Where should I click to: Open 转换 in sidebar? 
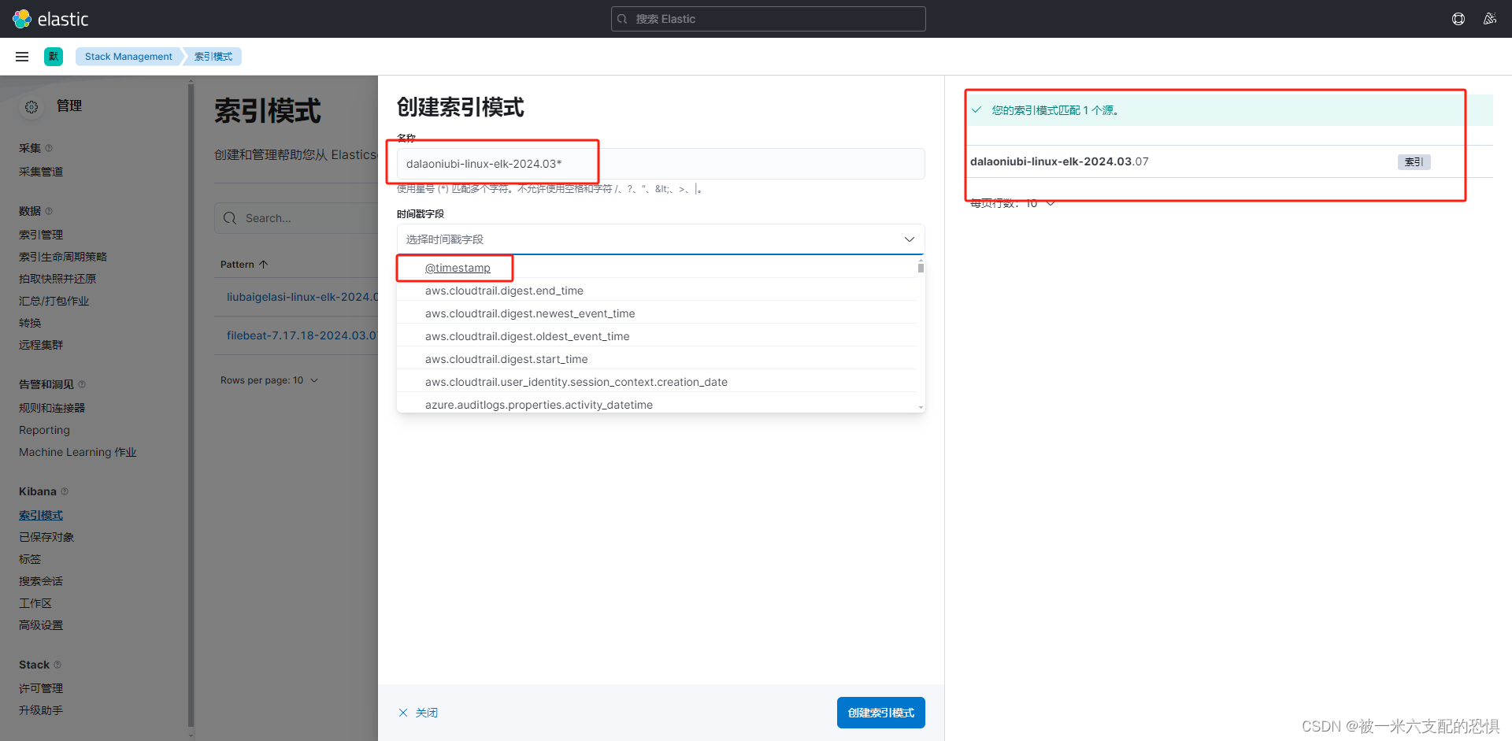pyautogui.click(x=30, y=323)
